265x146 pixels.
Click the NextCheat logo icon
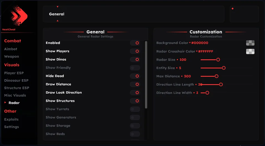(19, 15)
